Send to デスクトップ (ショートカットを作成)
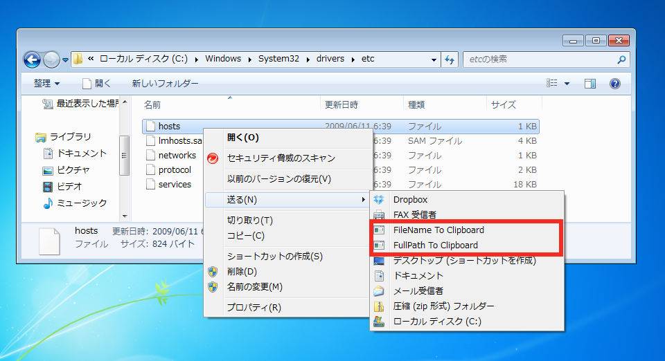 point(467,261)
